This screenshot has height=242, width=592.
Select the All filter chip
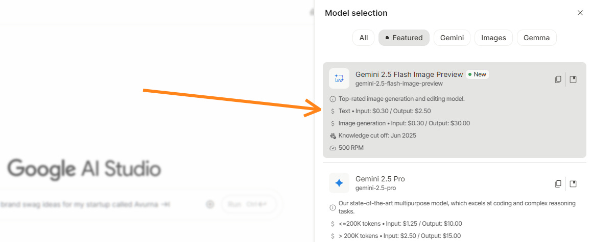(x=364, y=38)
